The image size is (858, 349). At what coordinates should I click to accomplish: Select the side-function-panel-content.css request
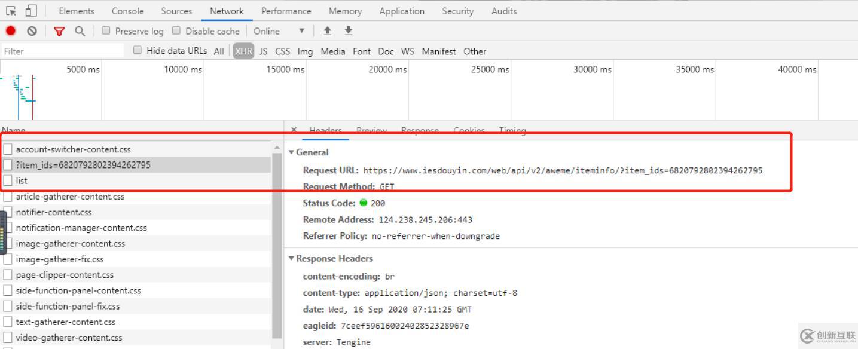click(136, 290)
